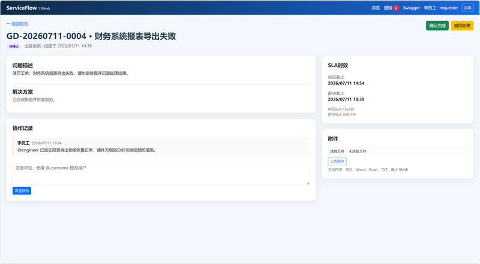Image resolution: width=480 pixels, height=264 pixels.
Task: Click the 问题描述 heading
Action: pyautogui.click(x=23, y=65)
